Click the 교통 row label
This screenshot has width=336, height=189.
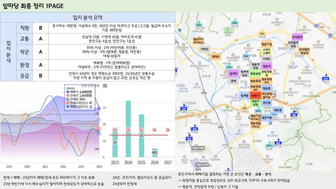coord(25,39)
